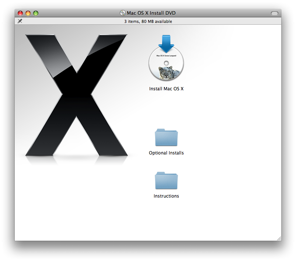296x261 pixels.
Task: Select the Optional Installs folder icon
Action: [166, 138]
